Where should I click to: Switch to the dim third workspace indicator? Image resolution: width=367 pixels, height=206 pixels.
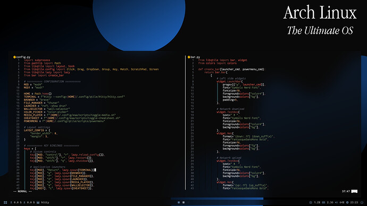[188, 202]
